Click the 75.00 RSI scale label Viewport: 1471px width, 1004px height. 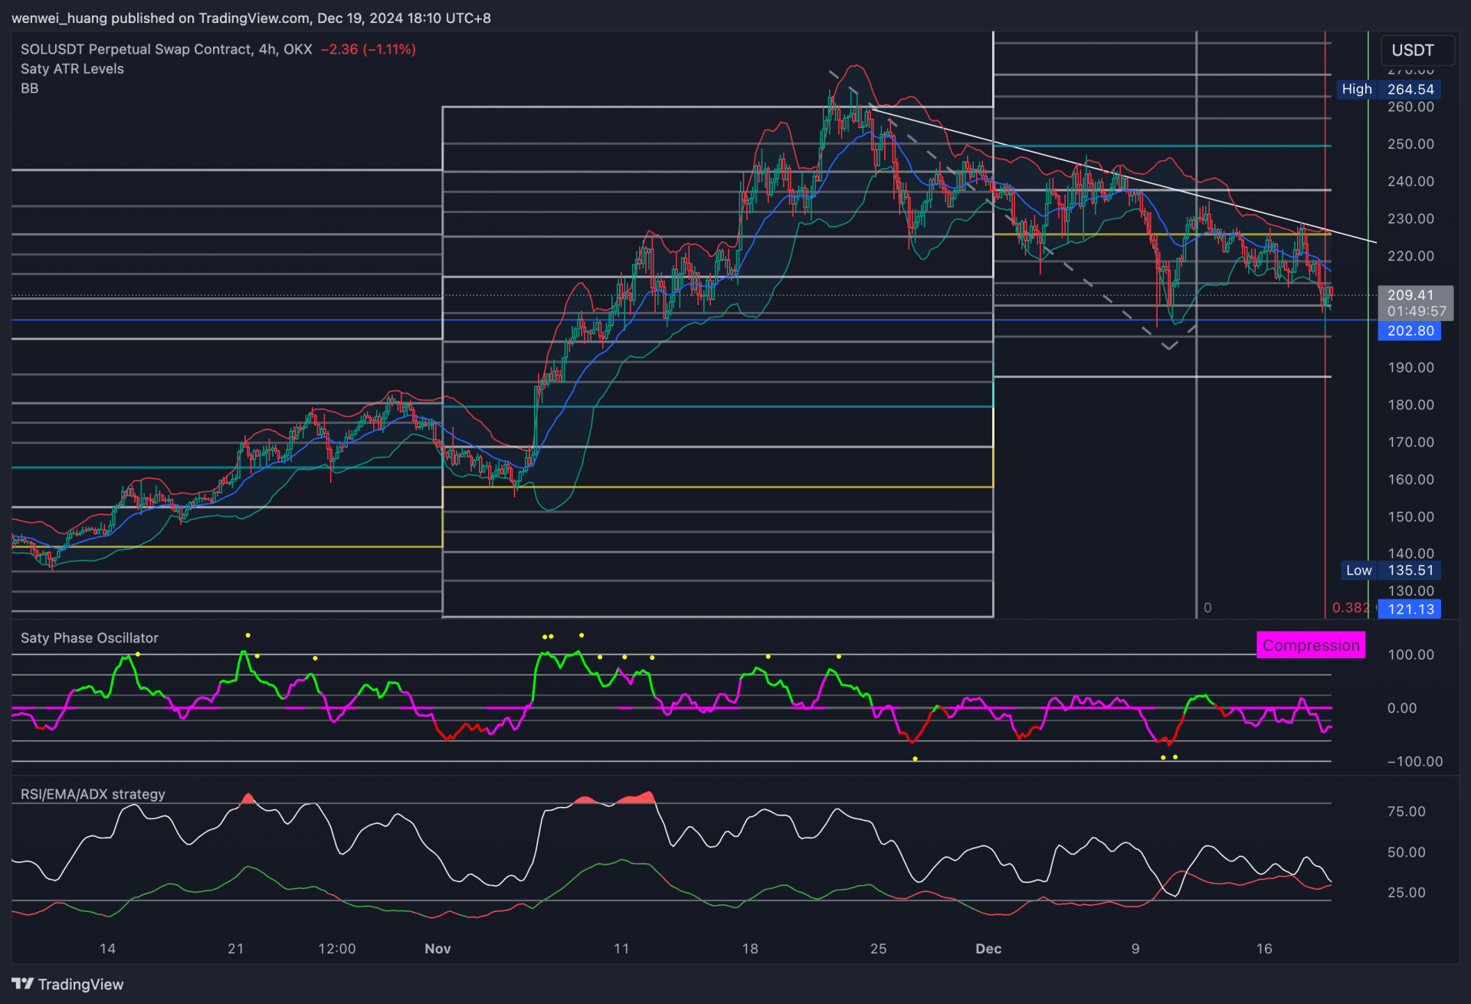[x=1407, y=812]
